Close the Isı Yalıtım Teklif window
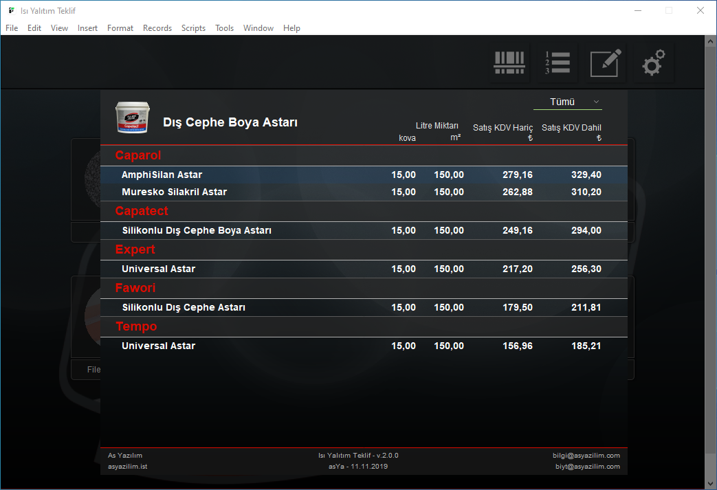The width and height of the screenshot is (717, 490). coord(700,10)
